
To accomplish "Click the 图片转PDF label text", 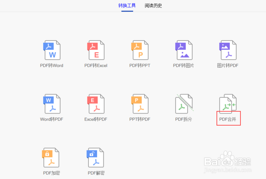I will pyautogui.click(x=228, y=66).
